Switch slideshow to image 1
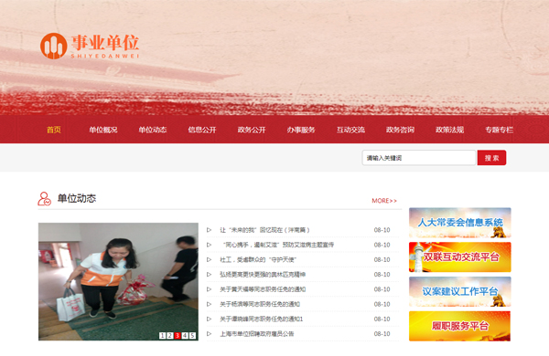The height and width of the screenshot is (356, 549). tap(162, 335)
